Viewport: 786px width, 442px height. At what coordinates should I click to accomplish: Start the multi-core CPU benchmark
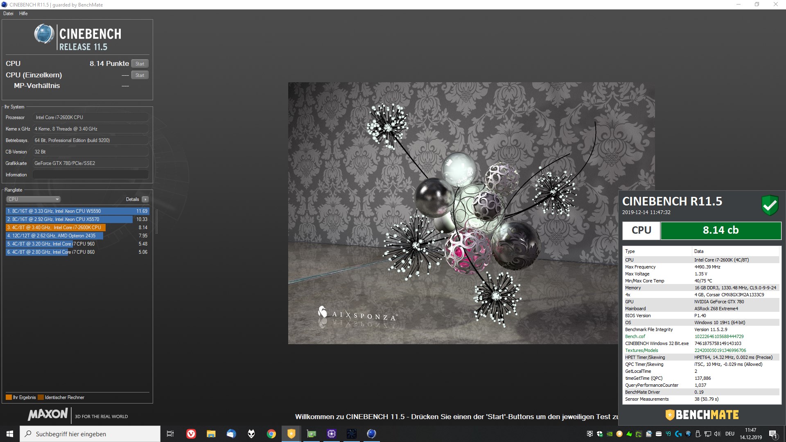coord(140,63)
